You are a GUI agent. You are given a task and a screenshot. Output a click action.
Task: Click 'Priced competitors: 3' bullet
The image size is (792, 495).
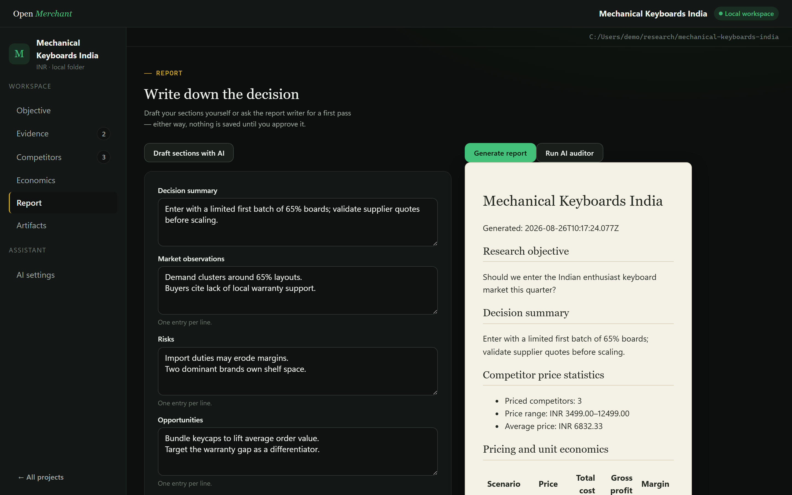tap(543, 401)
